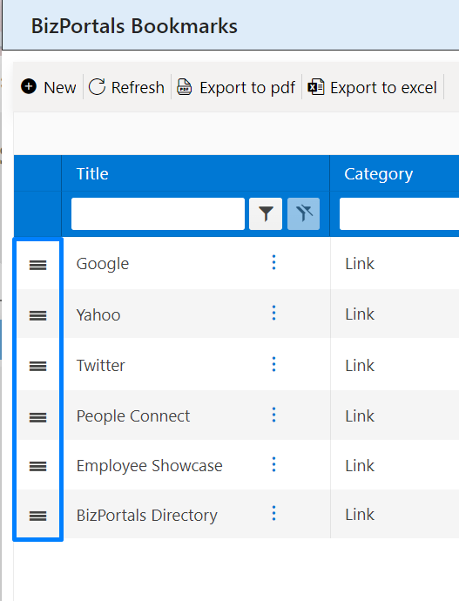The height and width of the screenshot is (601, 459).
Task: Click the New bookmark plus icon
Action: (x=29, y=86)
